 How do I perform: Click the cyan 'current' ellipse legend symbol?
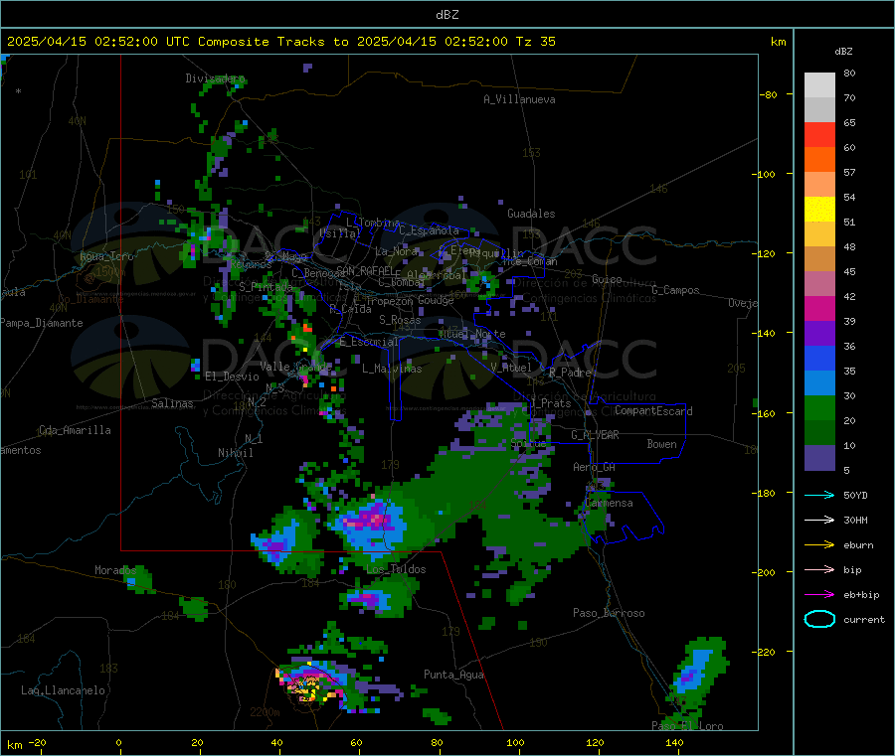(819, 619)
